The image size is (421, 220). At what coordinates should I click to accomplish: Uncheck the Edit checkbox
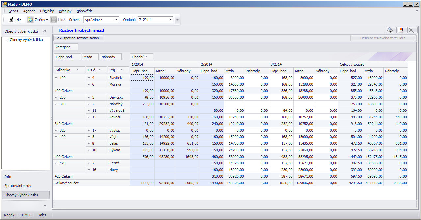pos(11,20)
